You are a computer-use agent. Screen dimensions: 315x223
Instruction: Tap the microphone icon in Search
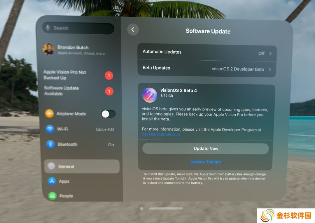48,27
